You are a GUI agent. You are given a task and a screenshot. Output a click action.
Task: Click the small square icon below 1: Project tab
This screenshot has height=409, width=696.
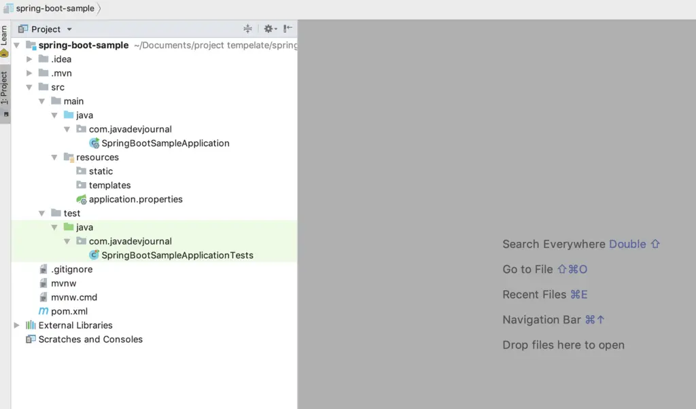(x=5, y=114)
